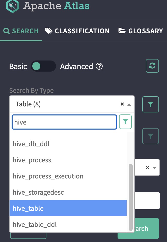This screenshot has width=167, height=242.
Task: Clear the partially hidden lower dropdown selection
Action: [x=148, y=167]
